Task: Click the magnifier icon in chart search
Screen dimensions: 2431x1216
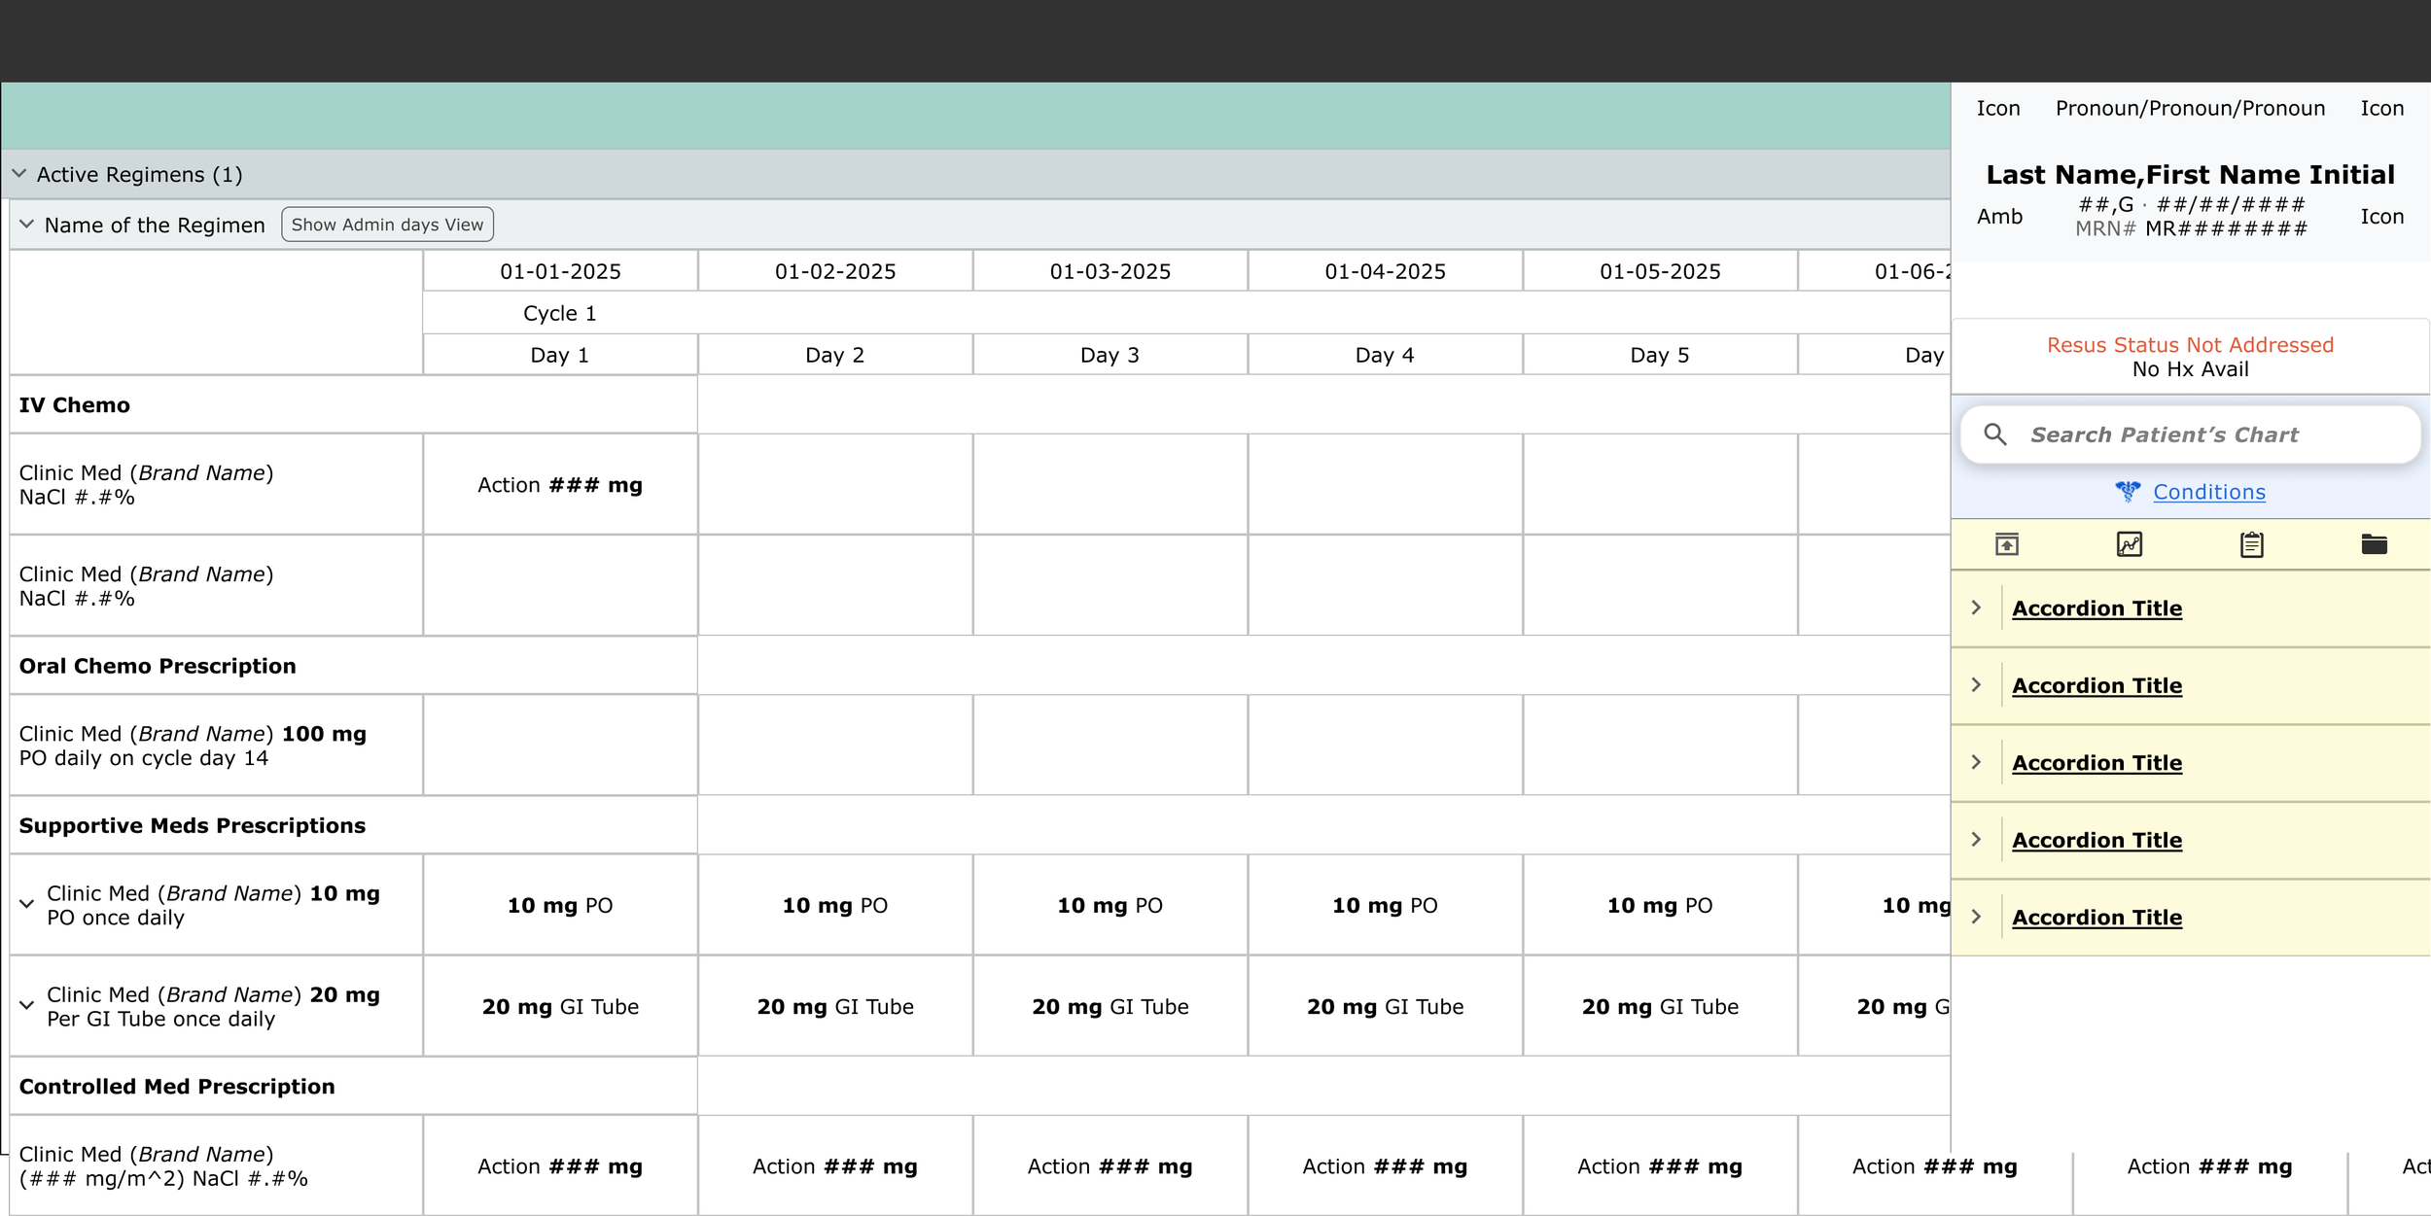Action: point(1995,434)
